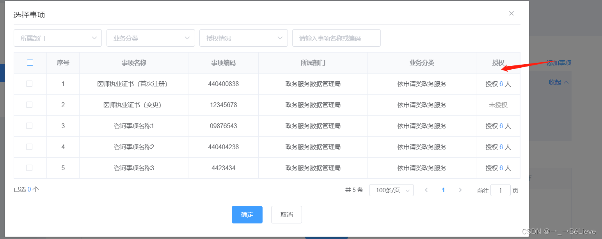
Task: Click the 前往 page number input
Action: [x=501, y=190]
